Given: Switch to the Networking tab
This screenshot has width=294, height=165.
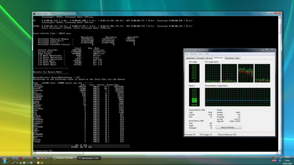Looking at the screenshot, I should [x=229, y=58].
